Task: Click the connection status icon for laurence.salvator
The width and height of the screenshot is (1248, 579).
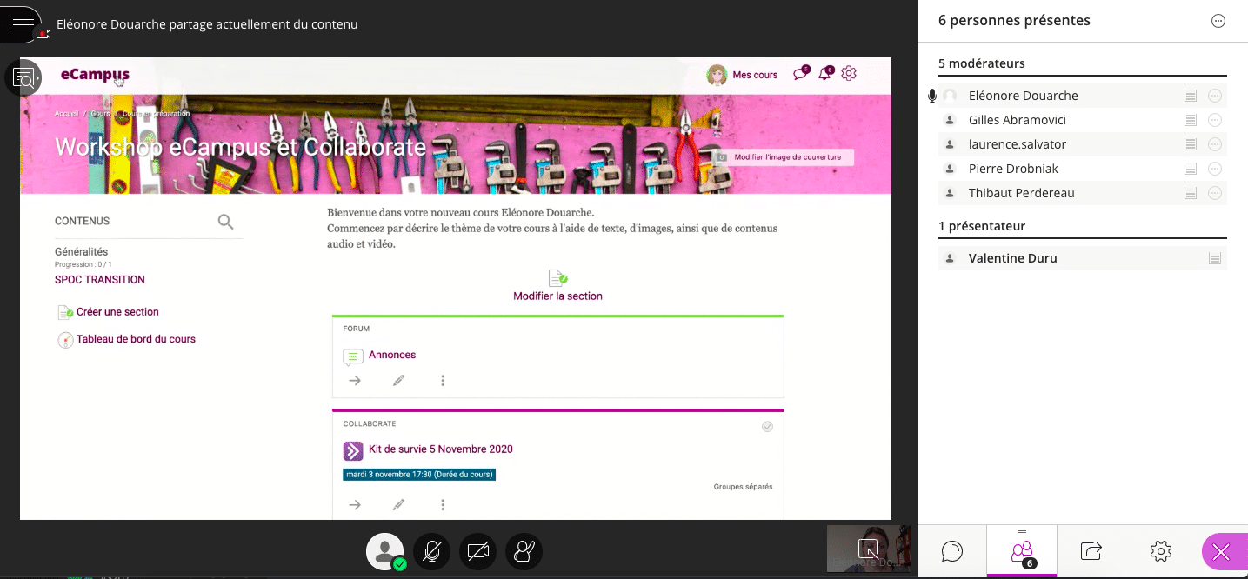Action: coord(1191,144)
